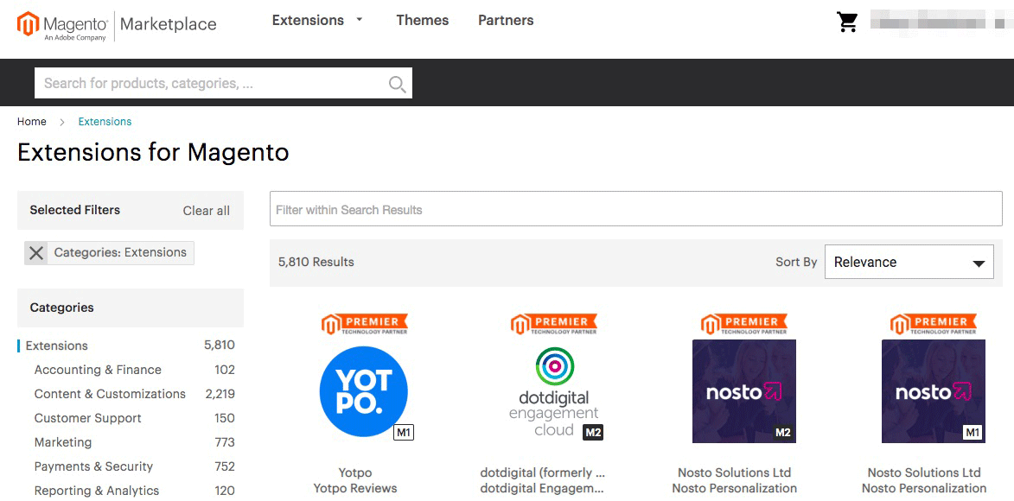Viewport: 1014px width, 501px height.
Task: Open the Sort By Relevance dropdown
Action: pos(909,261)
